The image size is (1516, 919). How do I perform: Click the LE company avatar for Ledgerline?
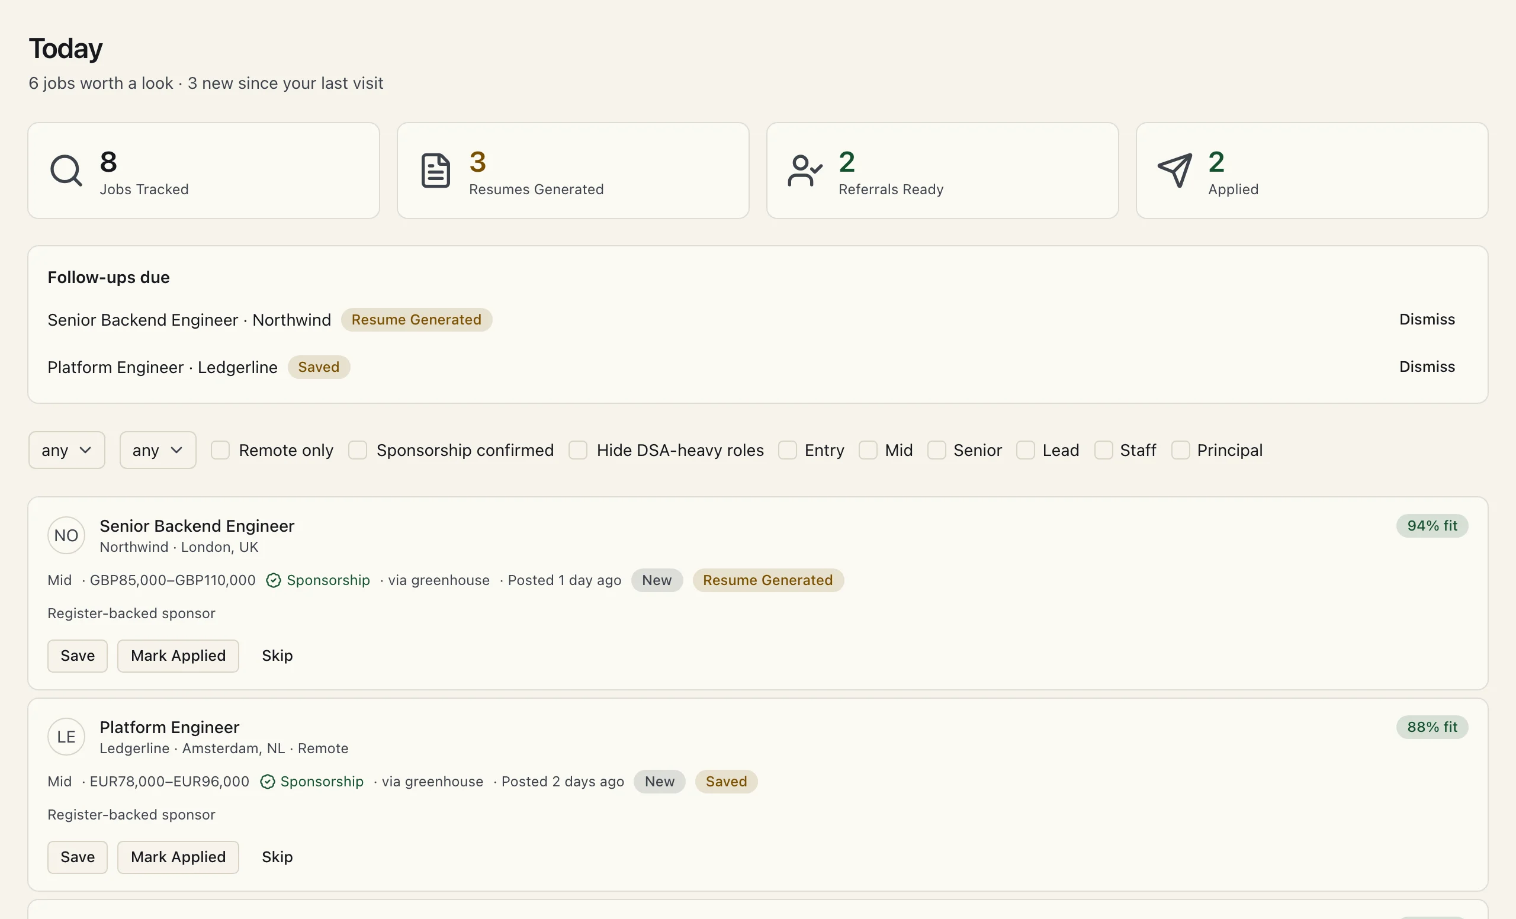[66, 737]
